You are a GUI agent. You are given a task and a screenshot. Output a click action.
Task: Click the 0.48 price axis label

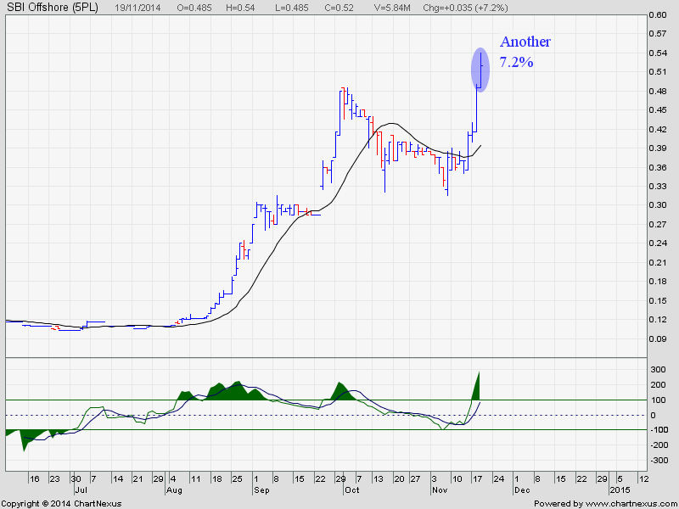657,91
